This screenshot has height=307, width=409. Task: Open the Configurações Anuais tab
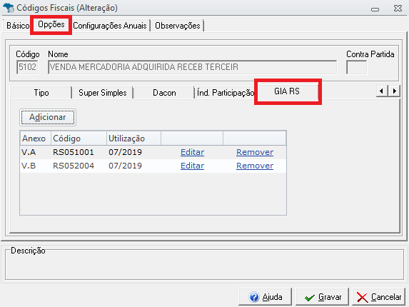pos(110,26)
